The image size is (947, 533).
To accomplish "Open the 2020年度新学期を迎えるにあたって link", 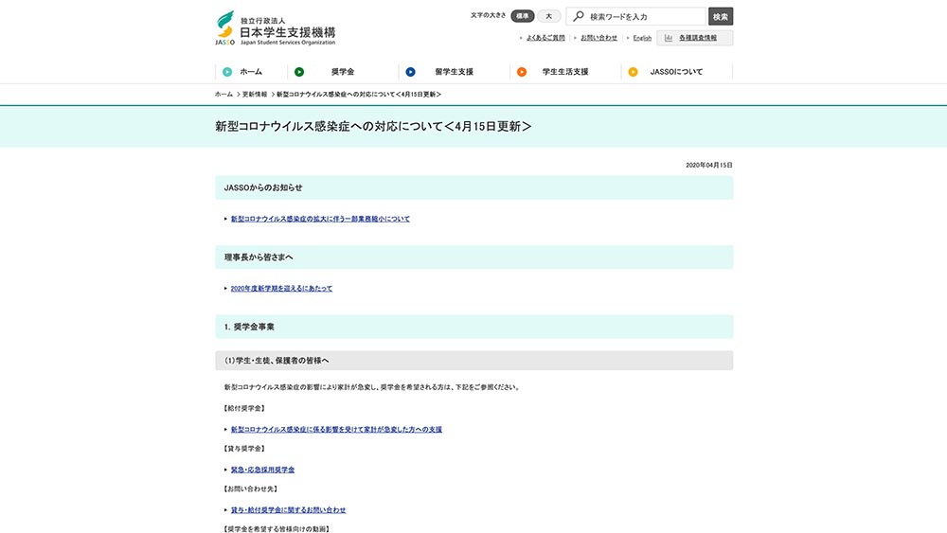I will click(281, 289).
